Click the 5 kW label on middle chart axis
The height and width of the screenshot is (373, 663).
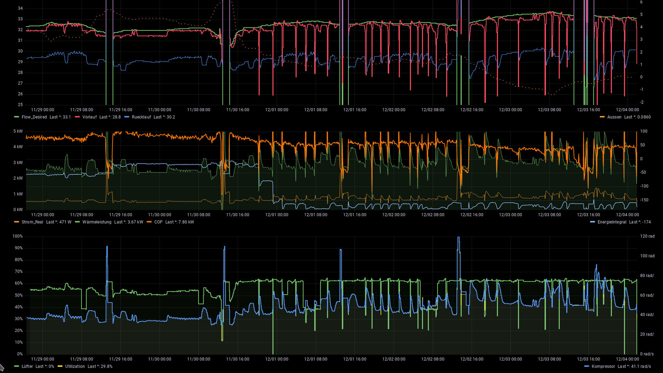(18, 131)
